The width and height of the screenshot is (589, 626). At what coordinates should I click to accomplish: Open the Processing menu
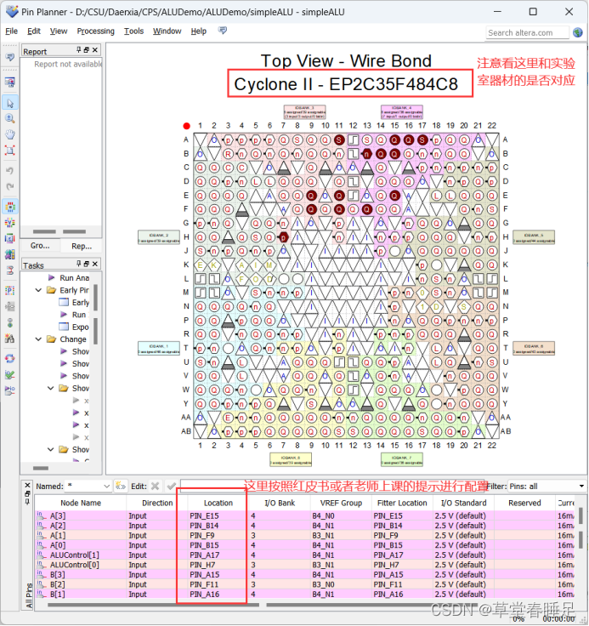pyautogui.click(x=95, y=31)
